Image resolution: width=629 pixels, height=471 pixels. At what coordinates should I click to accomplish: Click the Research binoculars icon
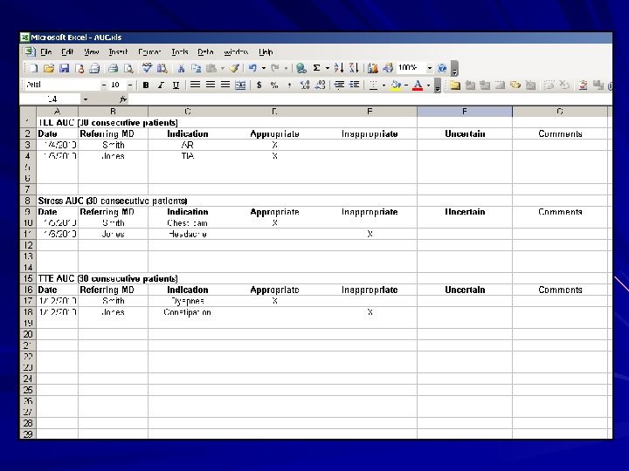[x=162, y=69]
